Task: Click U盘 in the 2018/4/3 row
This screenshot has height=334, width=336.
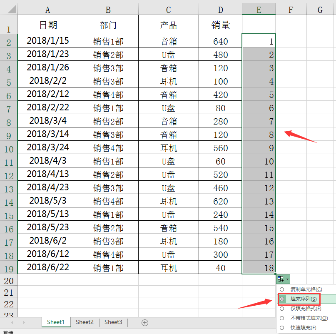Action: 169,161
